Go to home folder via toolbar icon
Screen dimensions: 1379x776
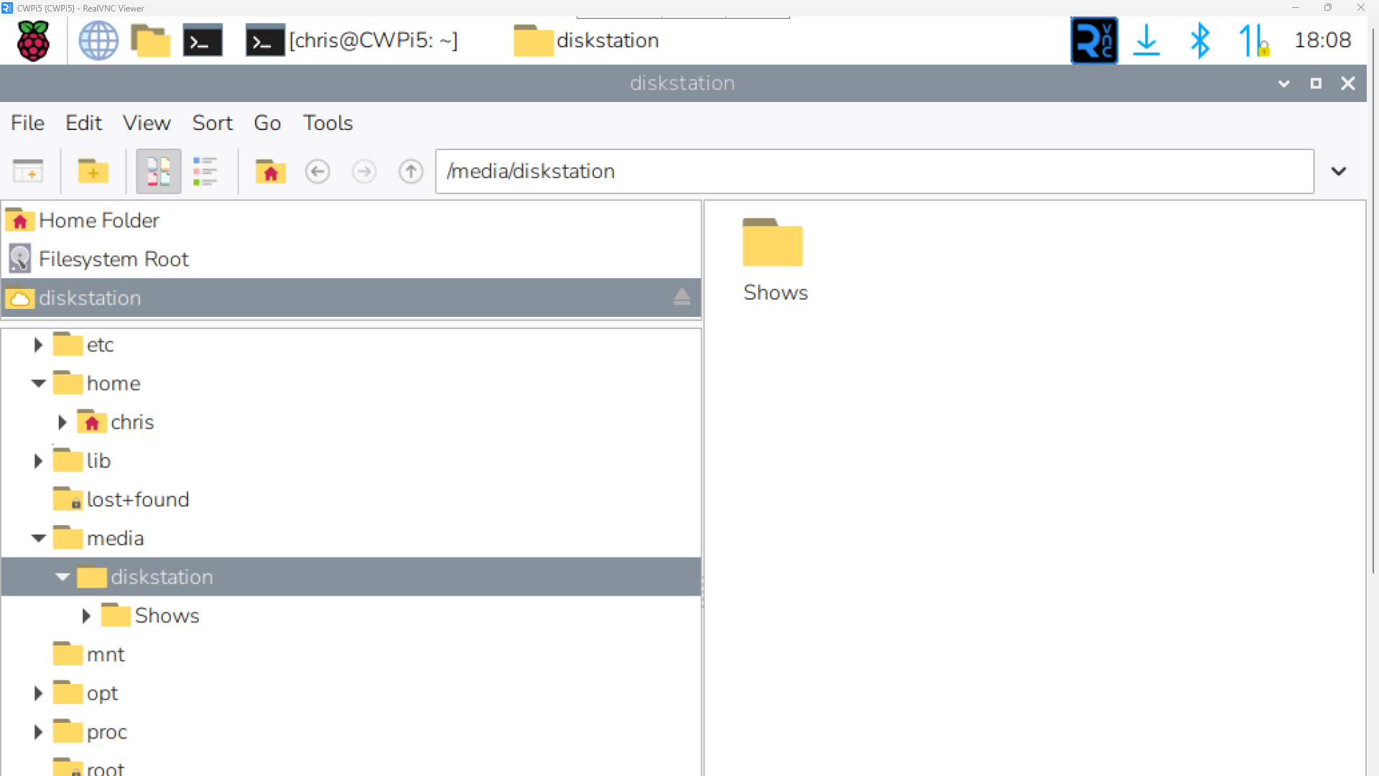click(x=270, y=171)
